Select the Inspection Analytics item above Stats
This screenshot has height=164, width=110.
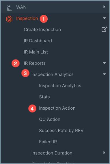pos(60,86)
